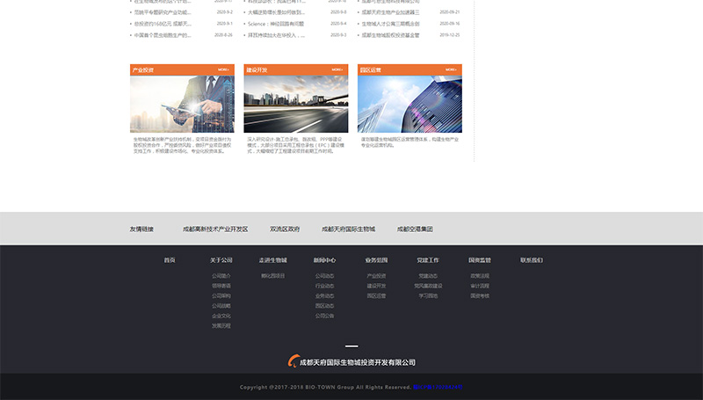703x400 pixels.
Task: Open news item 范晓平专题研究产业功能...
Action: pyautogui.click(x=163, y=12)
